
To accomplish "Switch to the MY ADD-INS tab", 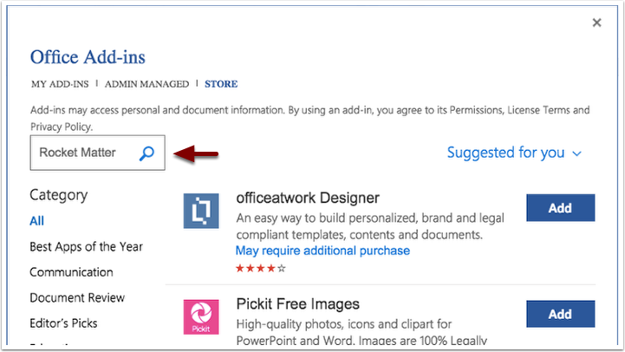I will (60, 84).
